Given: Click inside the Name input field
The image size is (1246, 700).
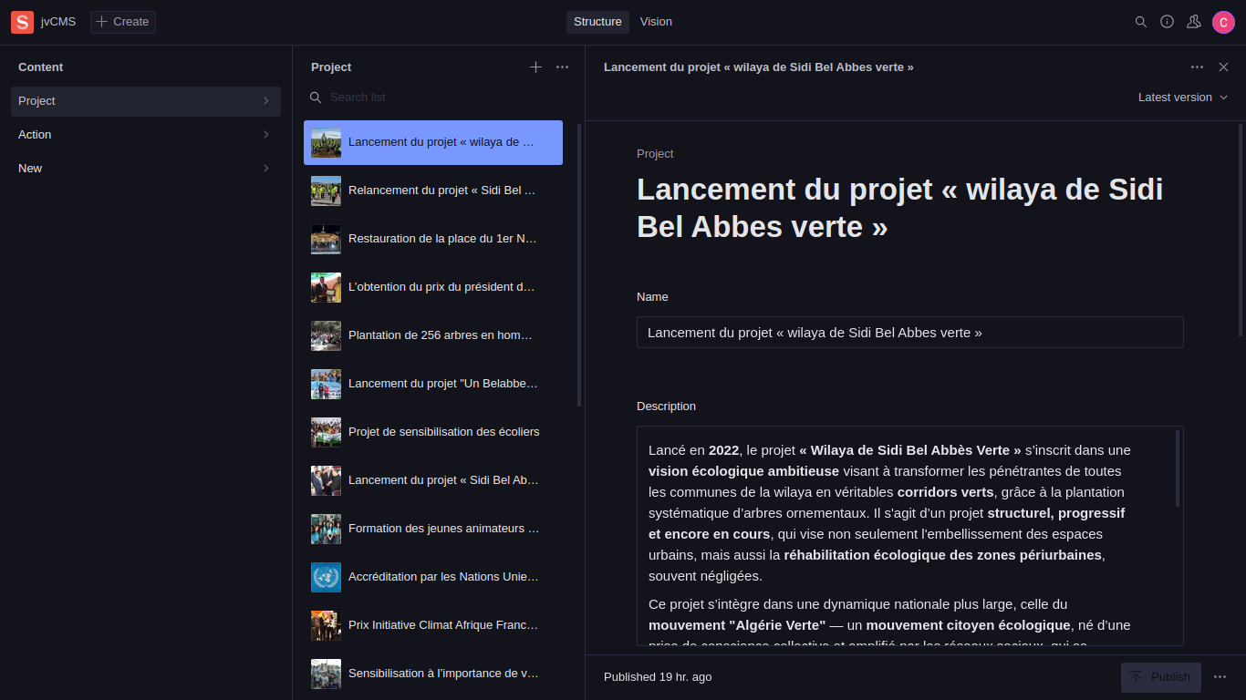Looking at the screenshot, I should [909, 332].
